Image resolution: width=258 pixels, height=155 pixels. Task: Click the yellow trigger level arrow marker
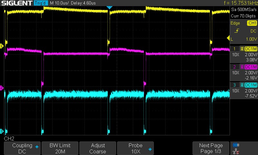[x=231, y=39]
